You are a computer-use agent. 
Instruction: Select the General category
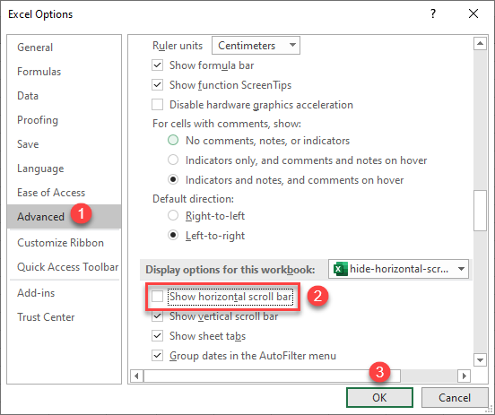tap(64, 48)
